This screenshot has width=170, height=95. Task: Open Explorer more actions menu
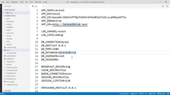(x=27, y=6)
